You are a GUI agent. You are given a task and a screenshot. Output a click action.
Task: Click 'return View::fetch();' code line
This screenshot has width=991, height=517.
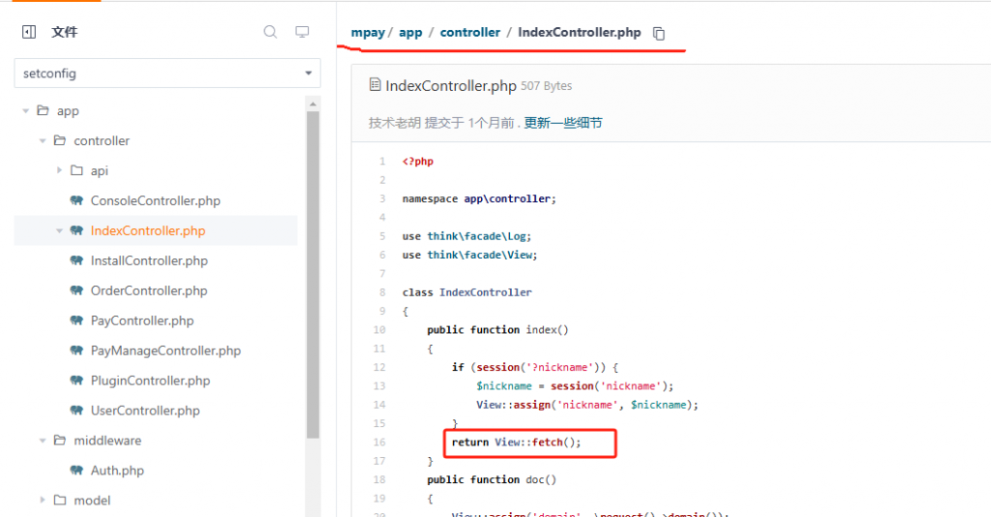point(516,441)
